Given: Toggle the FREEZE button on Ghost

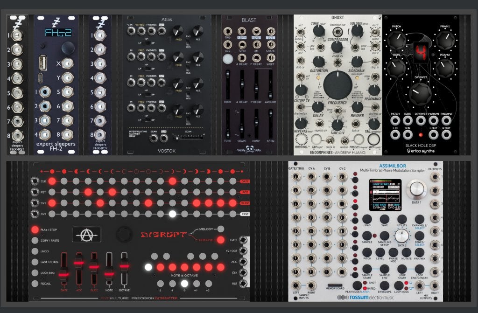Looking at the screenshot, I should (x=359, y=139).
